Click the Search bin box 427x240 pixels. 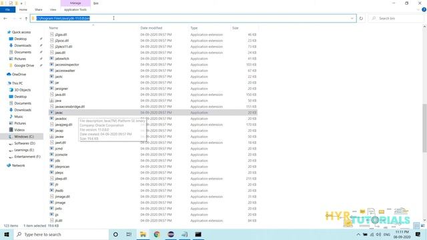pyautogui.click(x=396, y=18)
